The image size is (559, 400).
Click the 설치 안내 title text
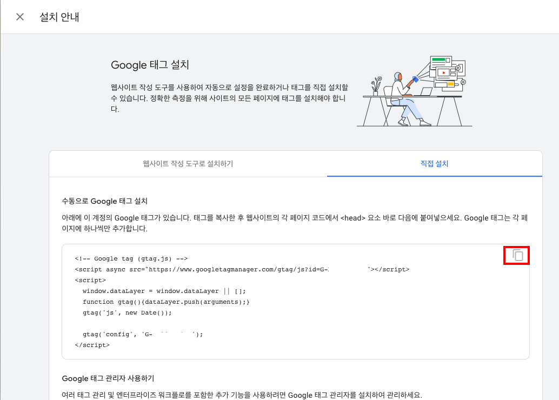[59, 17]
